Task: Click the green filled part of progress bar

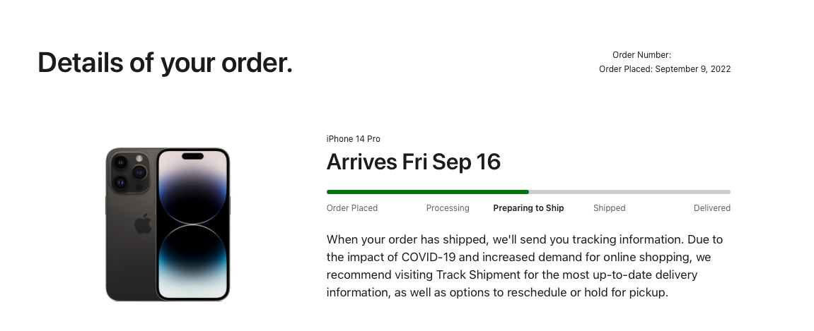Action: [428, 192]
